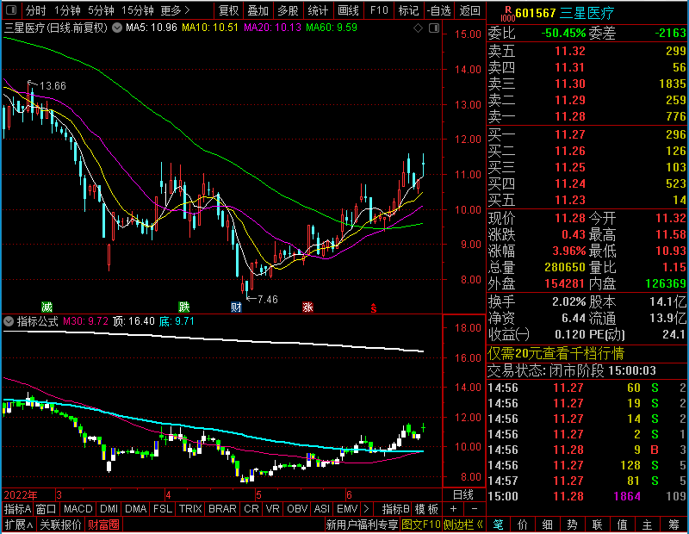Open the 财富圈 tab
Screen dimensions: 689x534
[103, 525]
